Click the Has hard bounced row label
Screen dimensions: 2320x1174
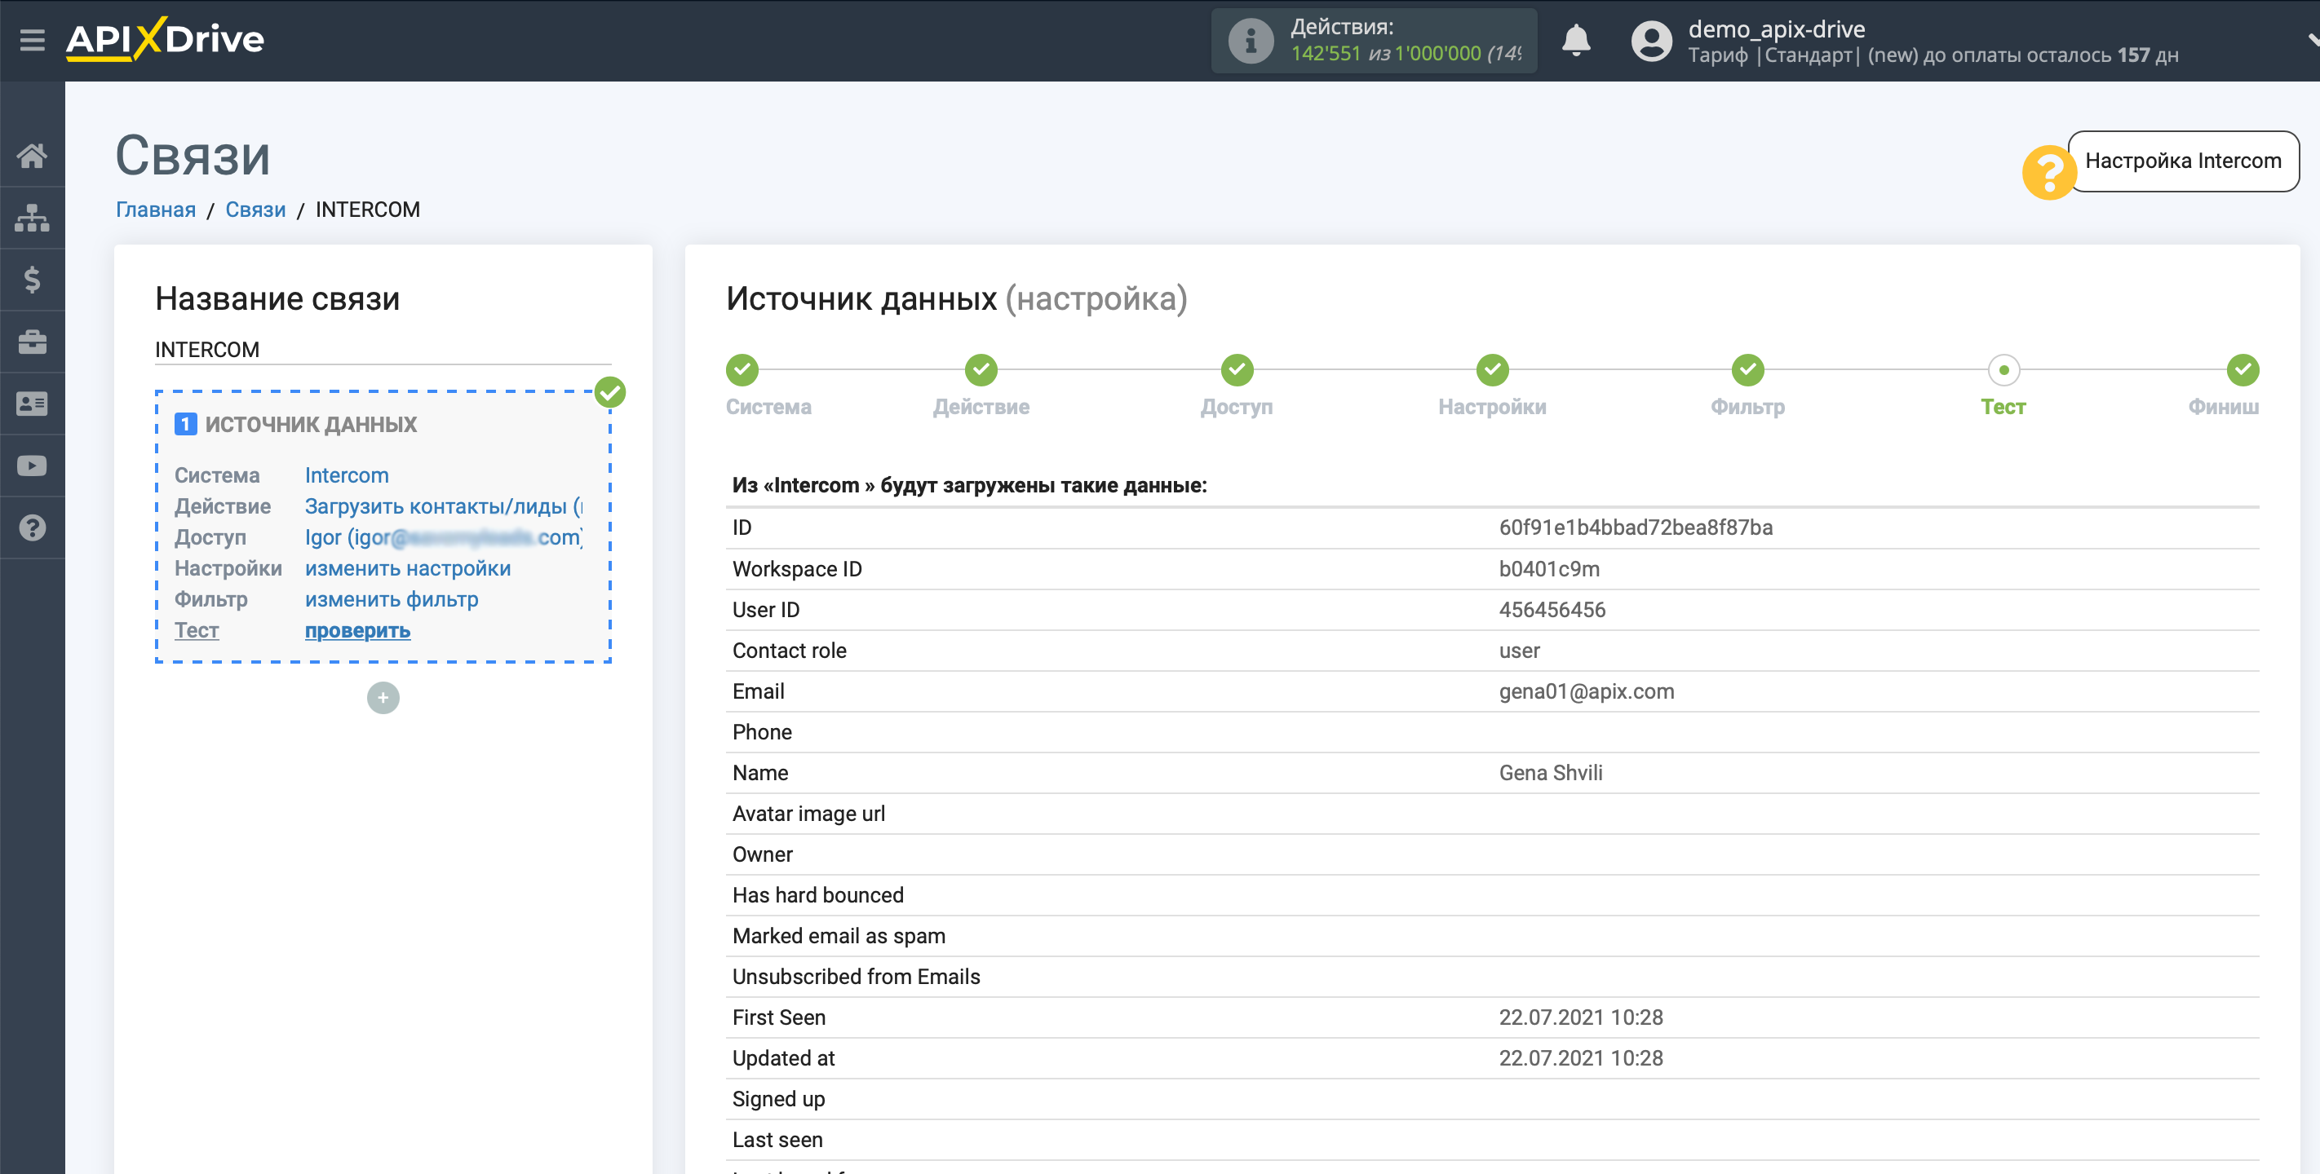point(817,895)
